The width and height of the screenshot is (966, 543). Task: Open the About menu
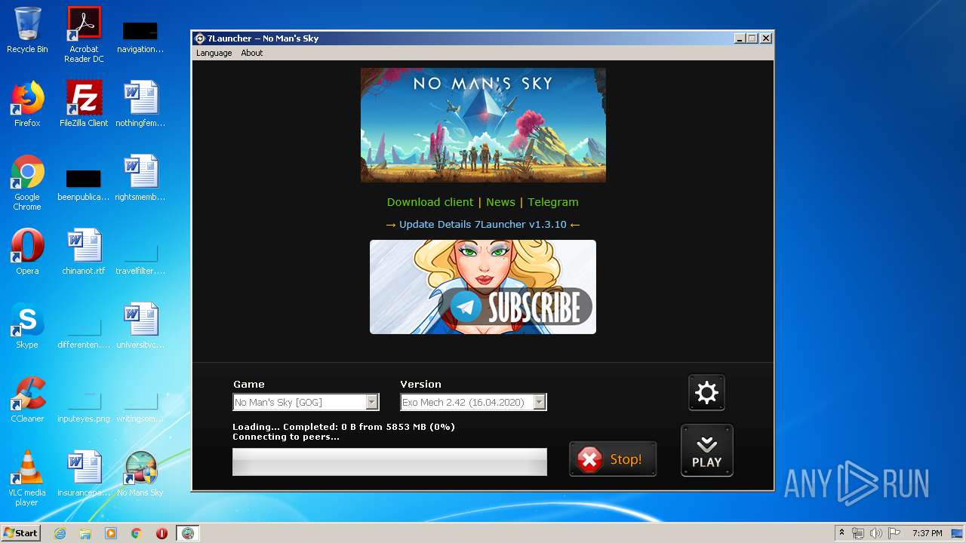[252, 53]
